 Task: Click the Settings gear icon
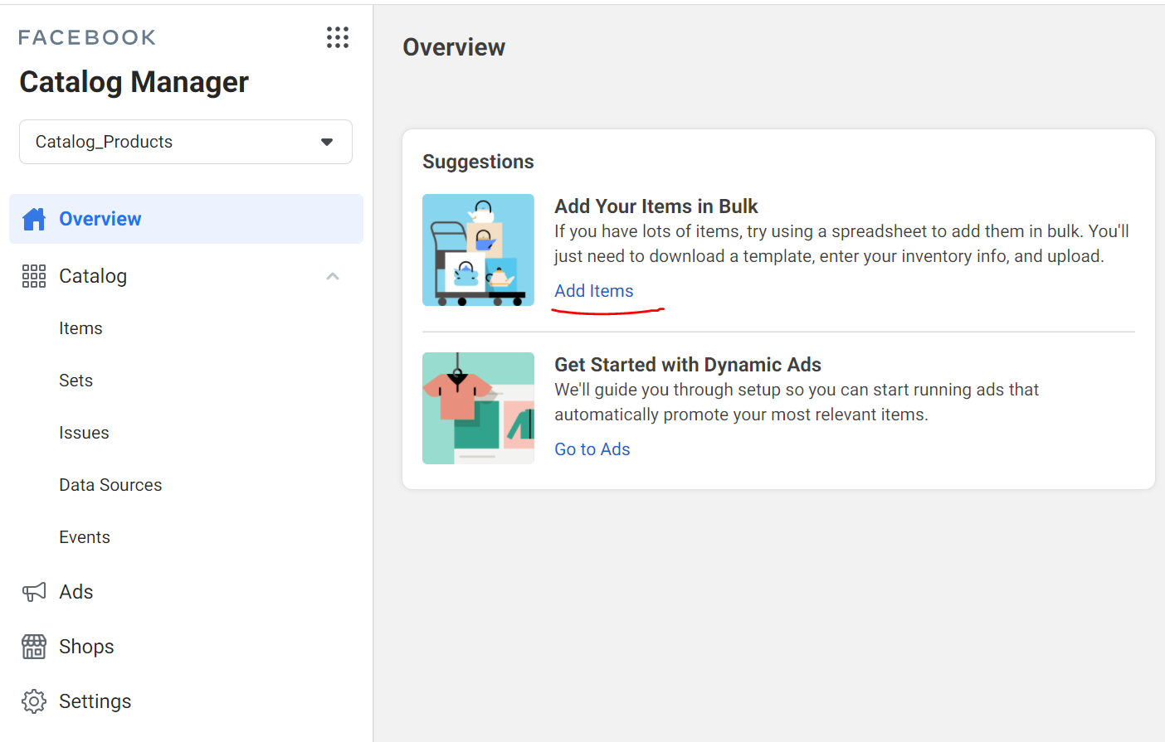(34, 701)
